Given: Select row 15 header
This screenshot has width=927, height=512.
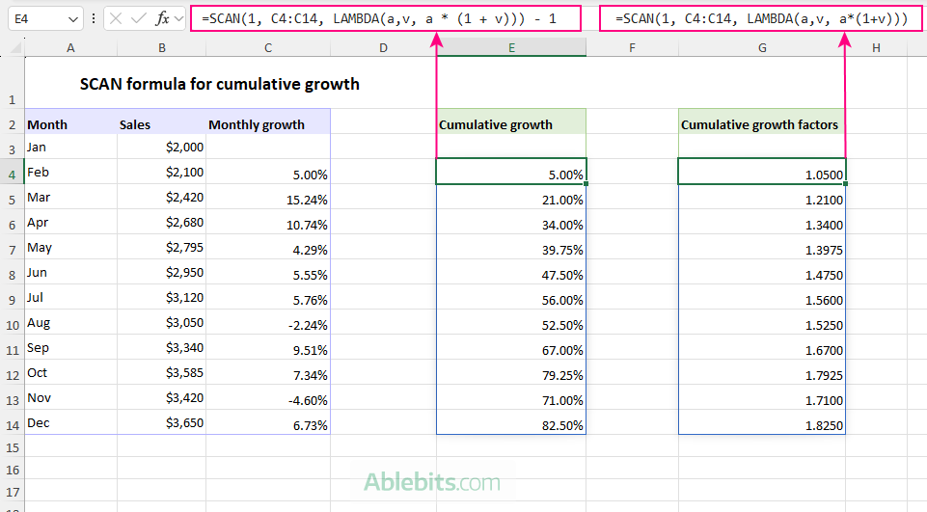Looking at the screenshot, I should point(13,447).
